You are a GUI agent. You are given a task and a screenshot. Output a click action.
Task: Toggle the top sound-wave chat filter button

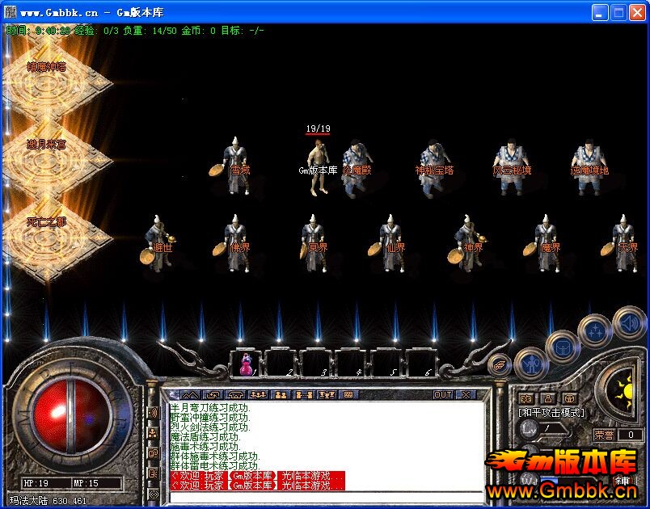[153, 413]
